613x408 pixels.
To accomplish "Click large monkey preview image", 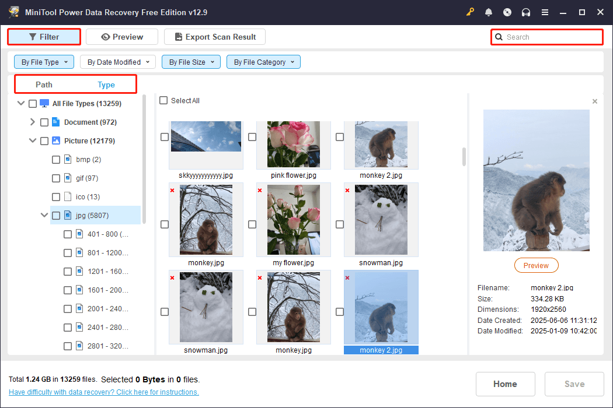I will 536,180.
